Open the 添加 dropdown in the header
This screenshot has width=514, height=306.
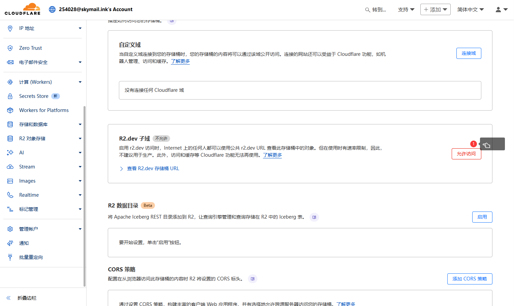tap(435, 10)
